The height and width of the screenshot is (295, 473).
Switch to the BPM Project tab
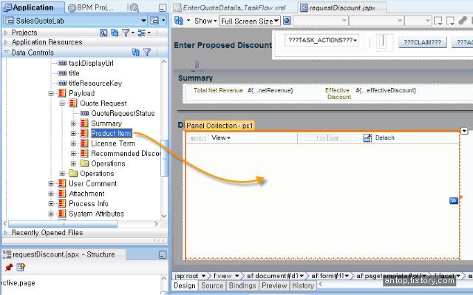point(91,7)
